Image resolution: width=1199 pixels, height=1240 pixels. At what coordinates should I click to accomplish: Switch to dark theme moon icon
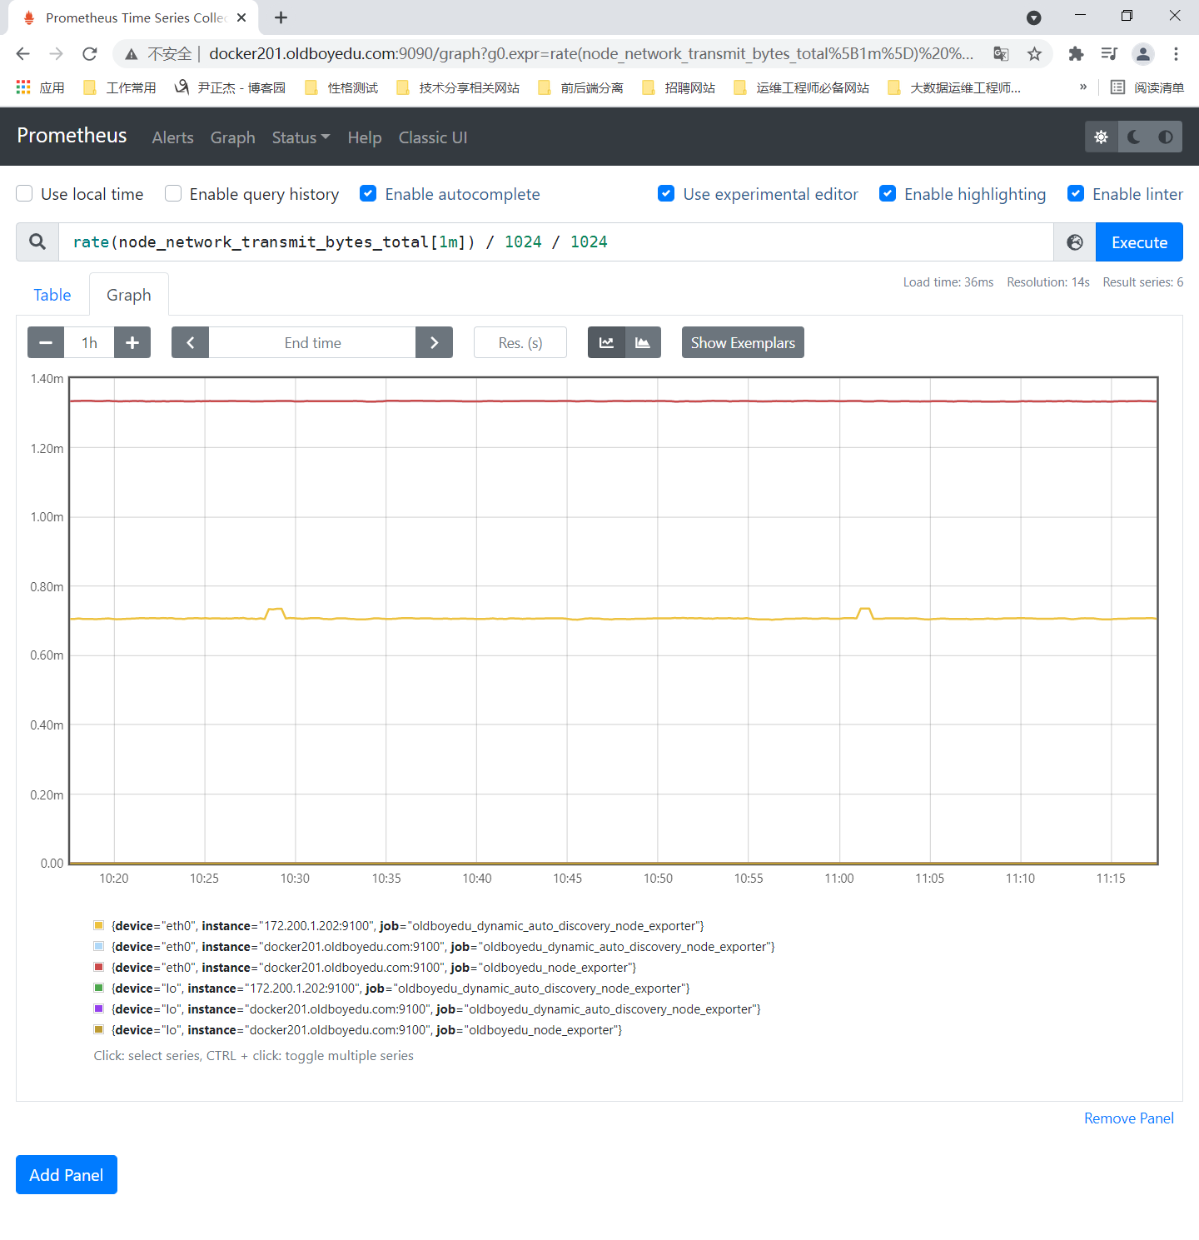[x=1133, y=137]
